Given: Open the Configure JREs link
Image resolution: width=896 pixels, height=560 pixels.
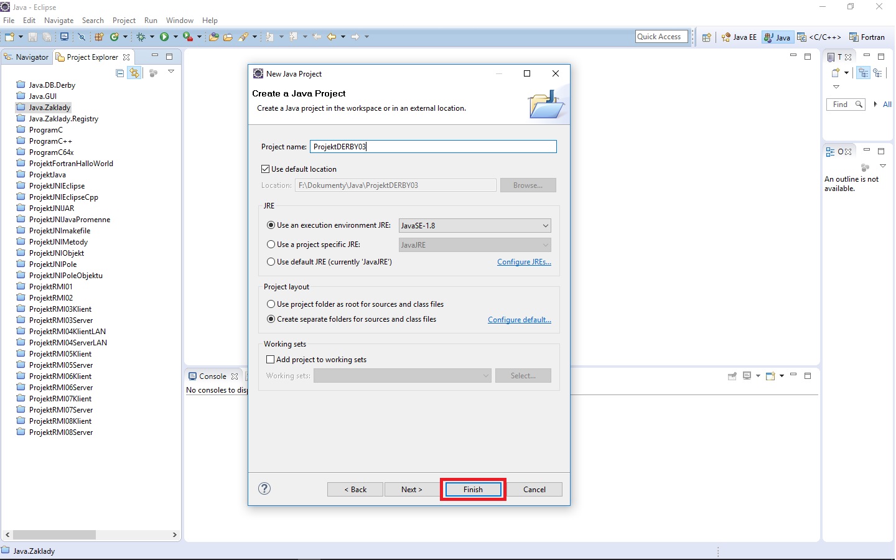Looking at the screenshot, I should tap(524, 262).
